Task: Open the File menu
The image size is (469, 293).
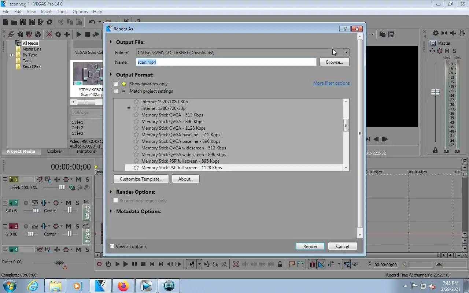Action: coord(6,12)
